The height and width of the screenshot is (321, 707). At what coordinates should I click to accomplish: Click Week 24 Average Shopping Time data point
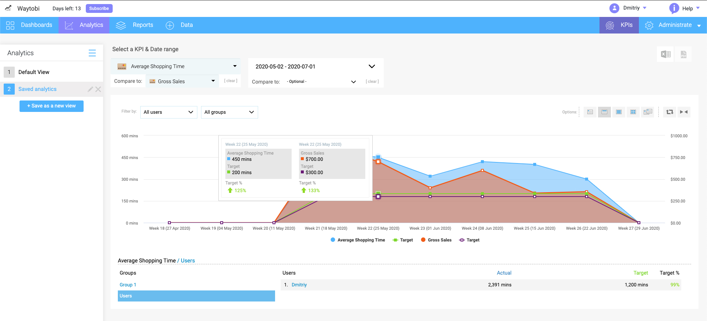482,162
